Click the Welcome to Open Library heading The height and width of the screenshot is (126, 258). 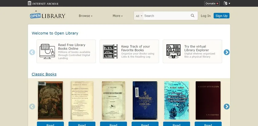(x=55, y=33)
